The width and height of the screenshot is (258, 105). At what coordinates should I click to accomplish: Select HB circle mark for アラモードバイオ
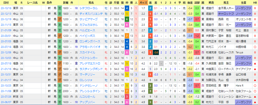[x=255, y=47]
